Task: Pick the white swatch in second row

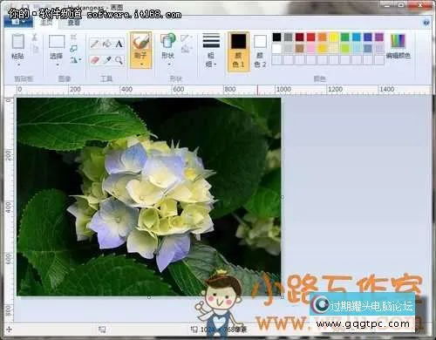Action: [x=276, y=48]
